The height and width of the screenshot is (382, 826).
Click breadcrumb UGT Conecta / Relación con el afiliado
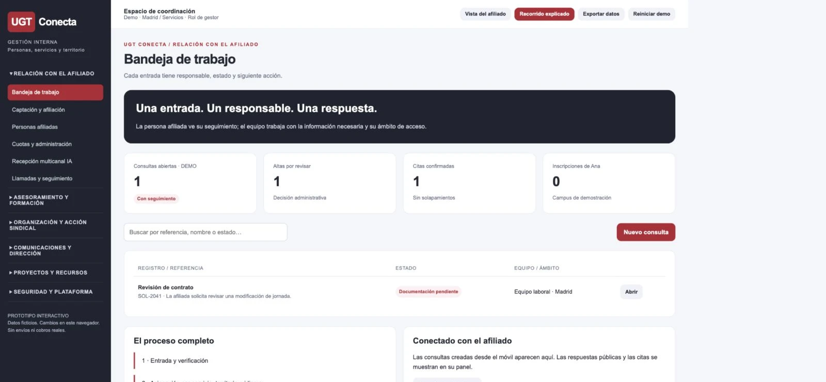pyautogui.click(x=191, y=44)
